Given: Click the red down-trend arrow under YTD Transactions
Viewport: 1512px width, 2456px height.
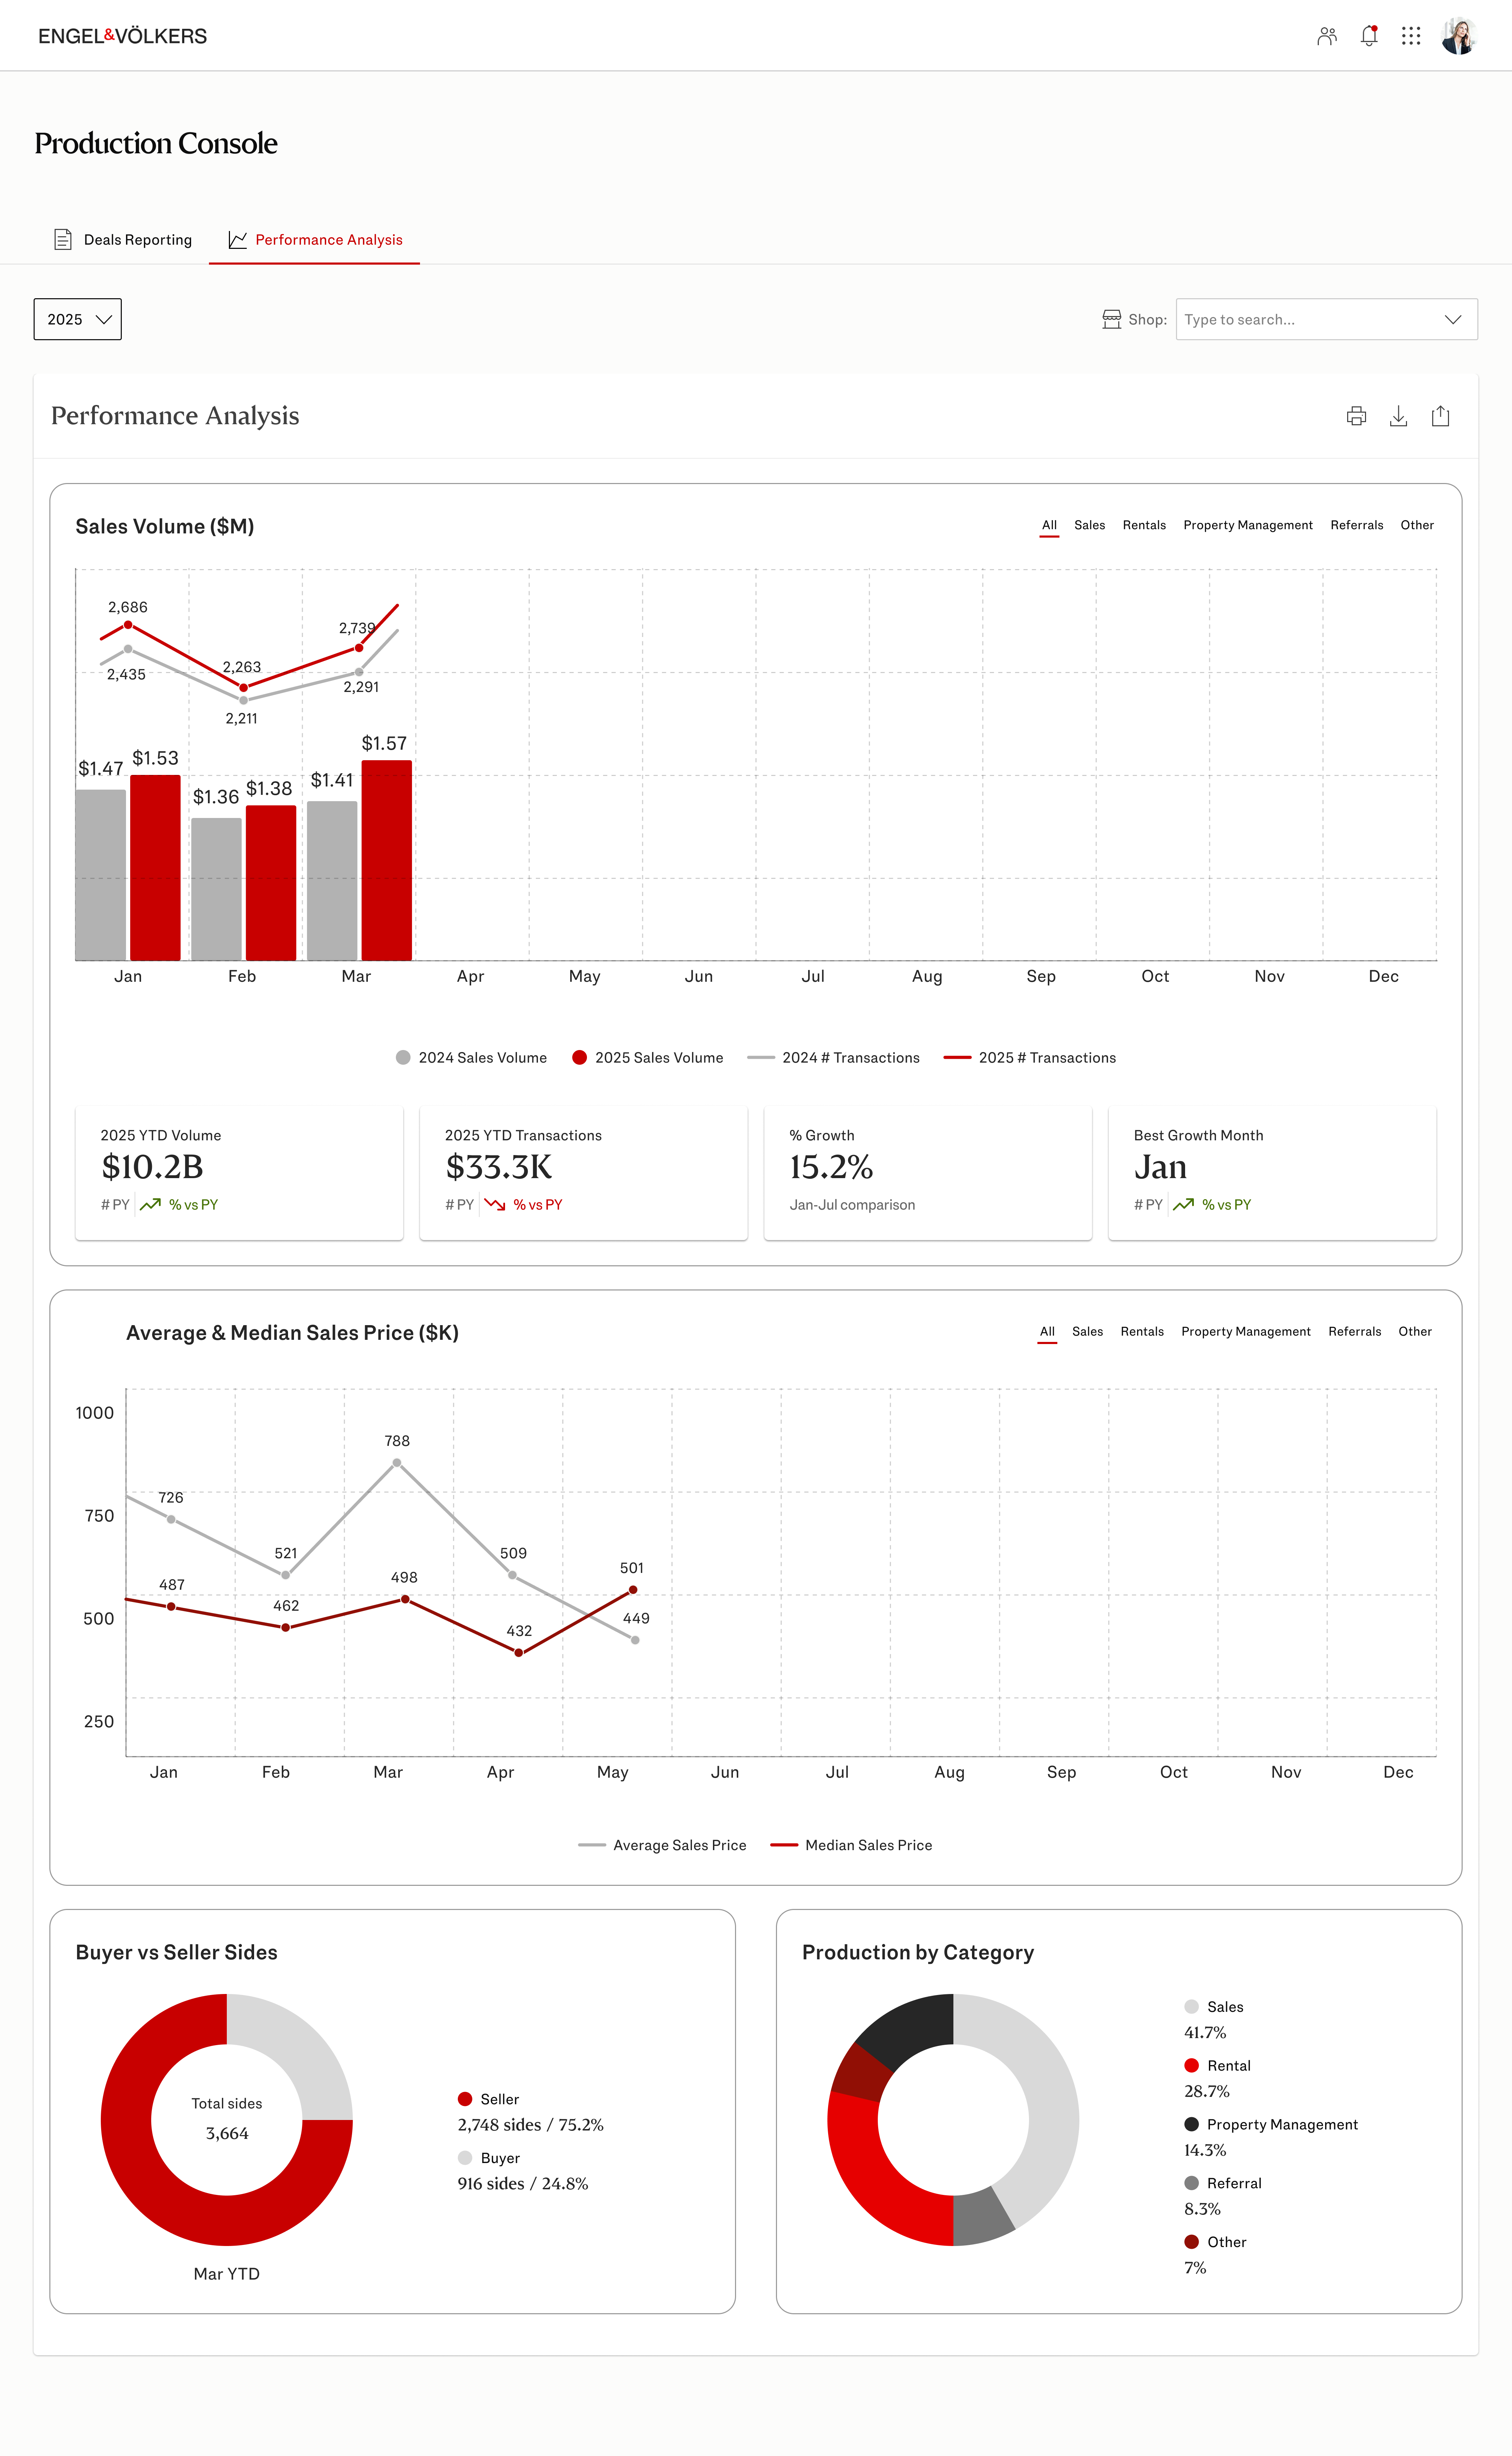Looking at the screenshot, I should [495, 1205].
